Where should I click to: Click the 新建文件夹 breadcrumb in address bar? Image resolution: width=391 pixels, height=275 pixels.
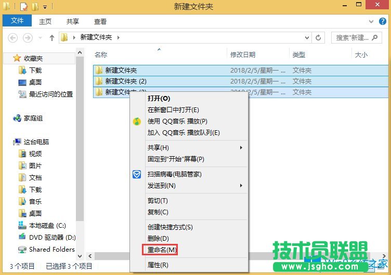pos(96,37)
